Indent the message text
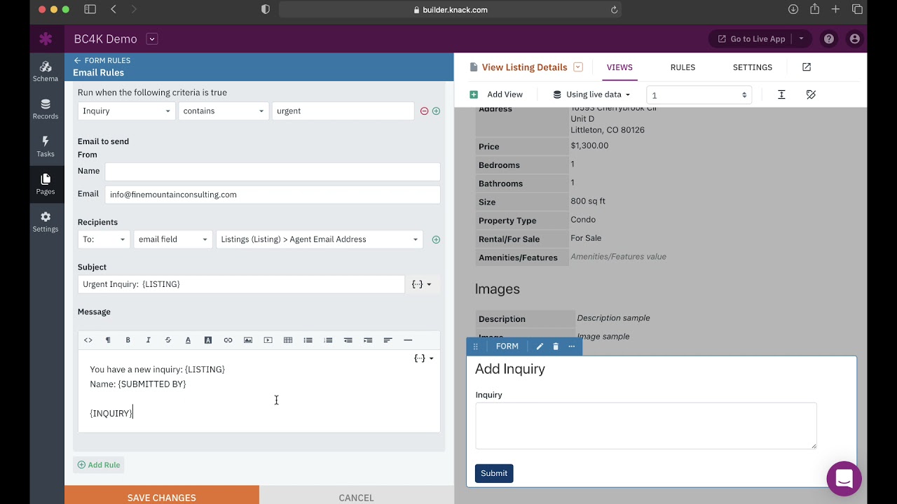Image resolution: width=897 pixels, height=504 pixels. point(368,340)
